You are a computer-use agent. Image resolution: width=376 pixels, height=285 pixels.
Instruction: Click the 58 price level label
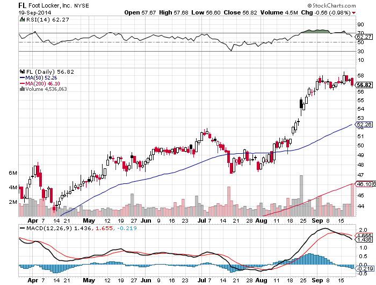[360, 76]
